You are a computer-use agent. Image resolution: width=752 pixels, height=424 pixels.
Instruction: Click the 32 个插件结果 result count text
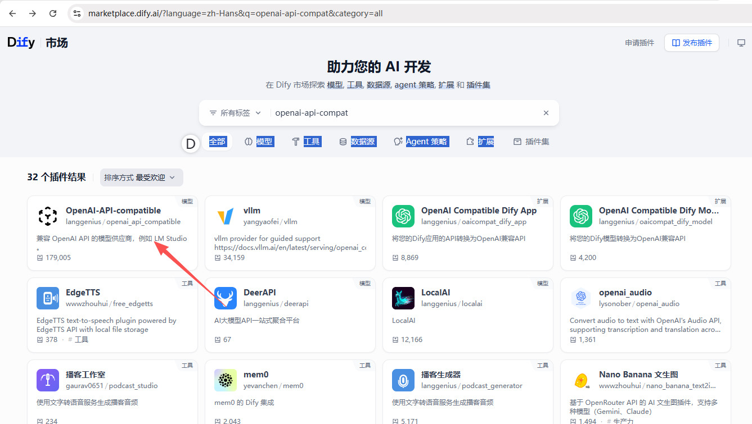[56, 177]
